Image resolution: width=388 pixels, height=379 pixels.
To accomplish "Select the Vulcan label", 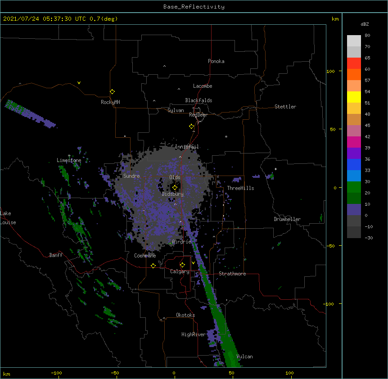I will tap(244, 356).
